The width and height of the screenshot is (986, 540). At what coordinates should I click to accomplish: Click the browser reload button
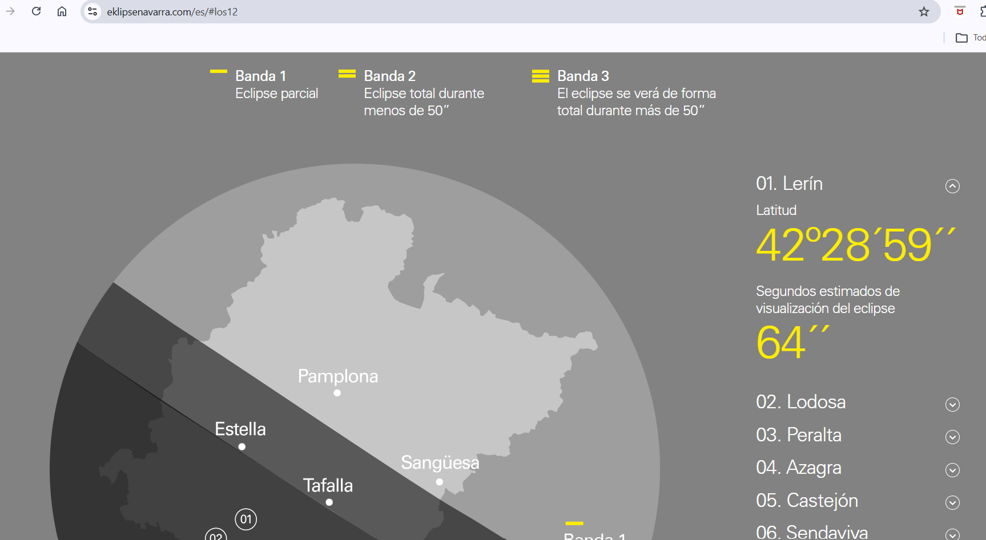point(36,11)
